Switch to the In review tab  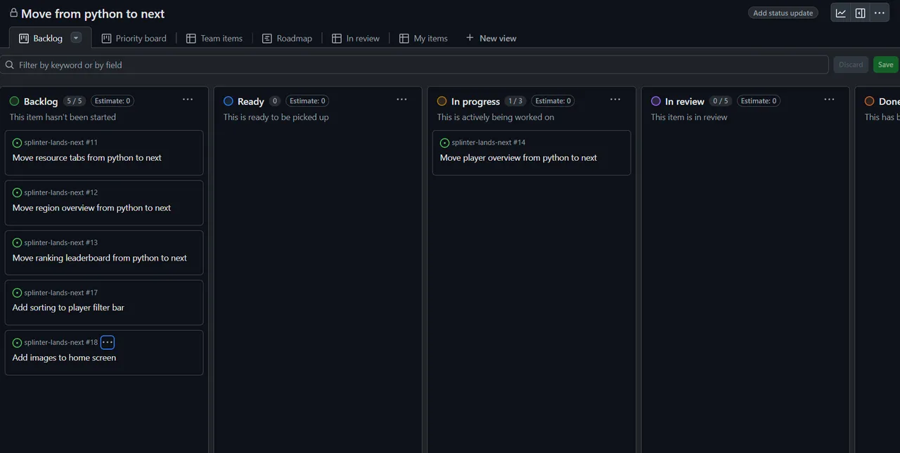pyautogui.click(x=356, y=38)
